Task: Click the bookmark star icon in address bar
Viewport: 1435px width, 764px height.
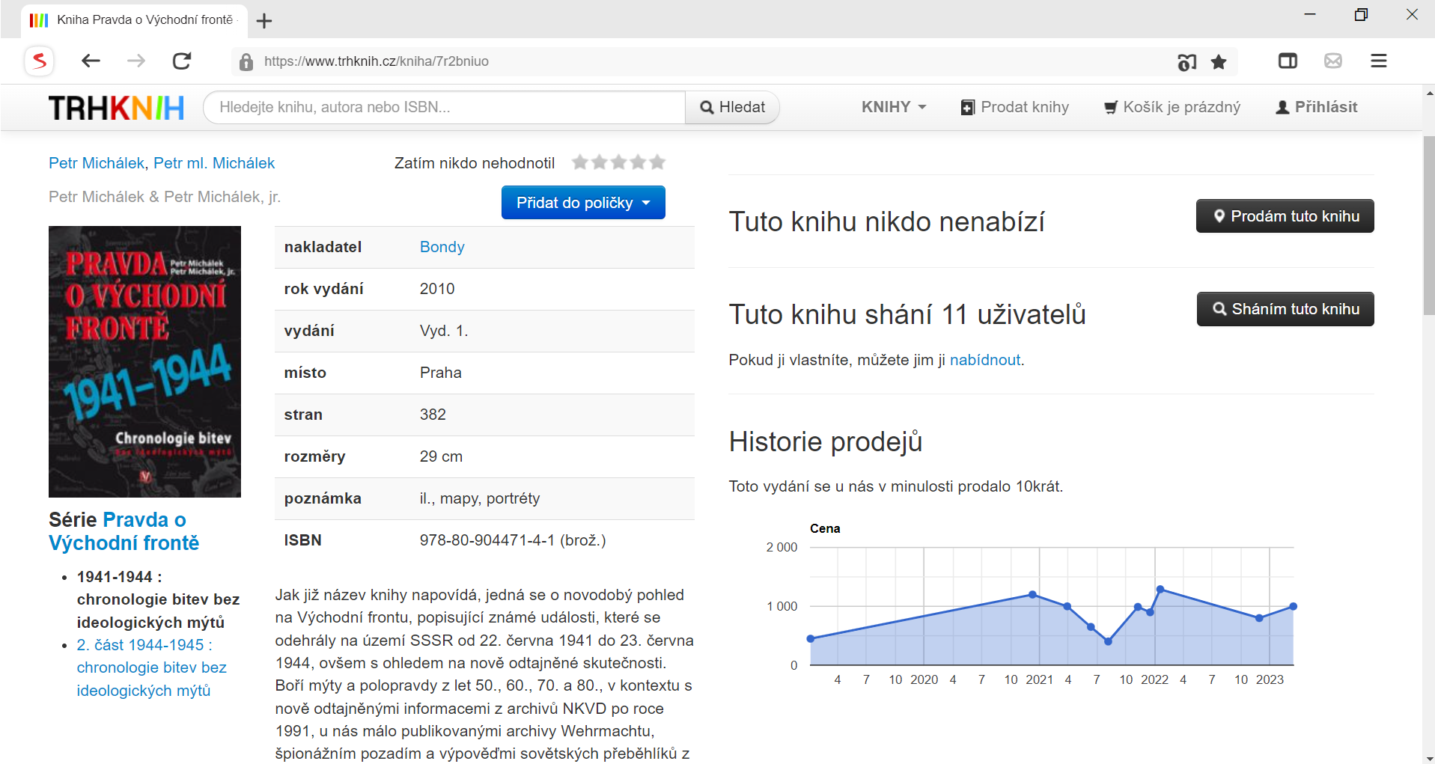Action: point(1219,62)
